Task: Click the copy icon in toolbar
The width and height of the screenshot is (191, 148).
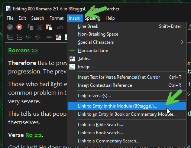Action: [30, 27]
